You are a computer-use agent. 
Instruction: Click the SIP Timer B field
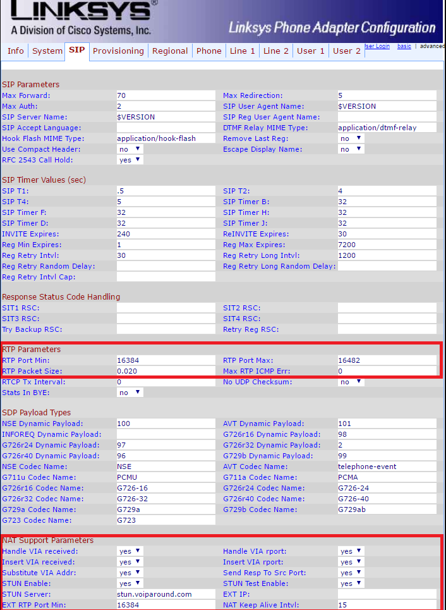(387, 202)
